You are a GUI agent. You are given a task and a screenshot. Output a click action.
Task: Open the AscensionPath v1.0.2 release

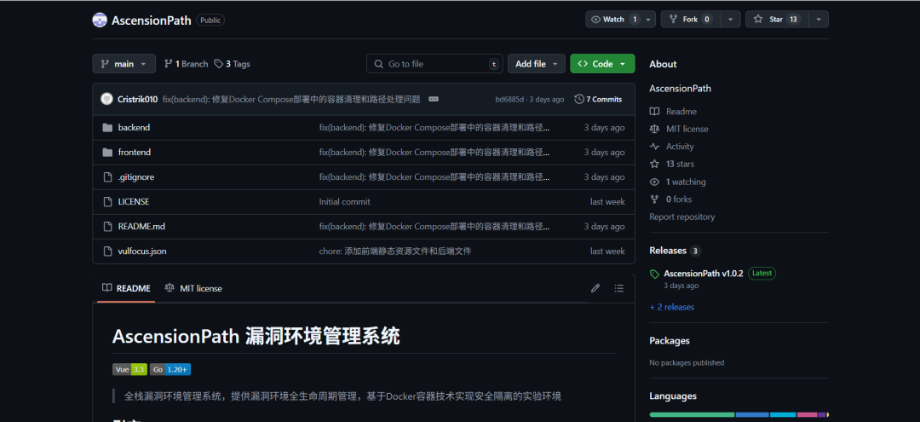click(x=704, y=273)
